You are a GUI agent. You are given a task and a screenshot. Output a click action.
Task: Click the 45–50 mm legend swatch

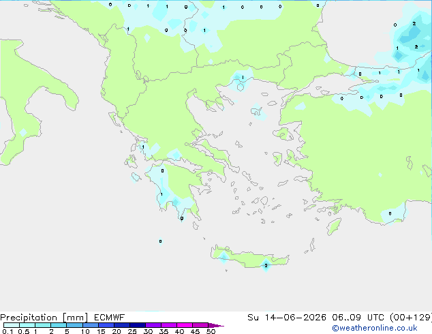[x=200, y=325]
